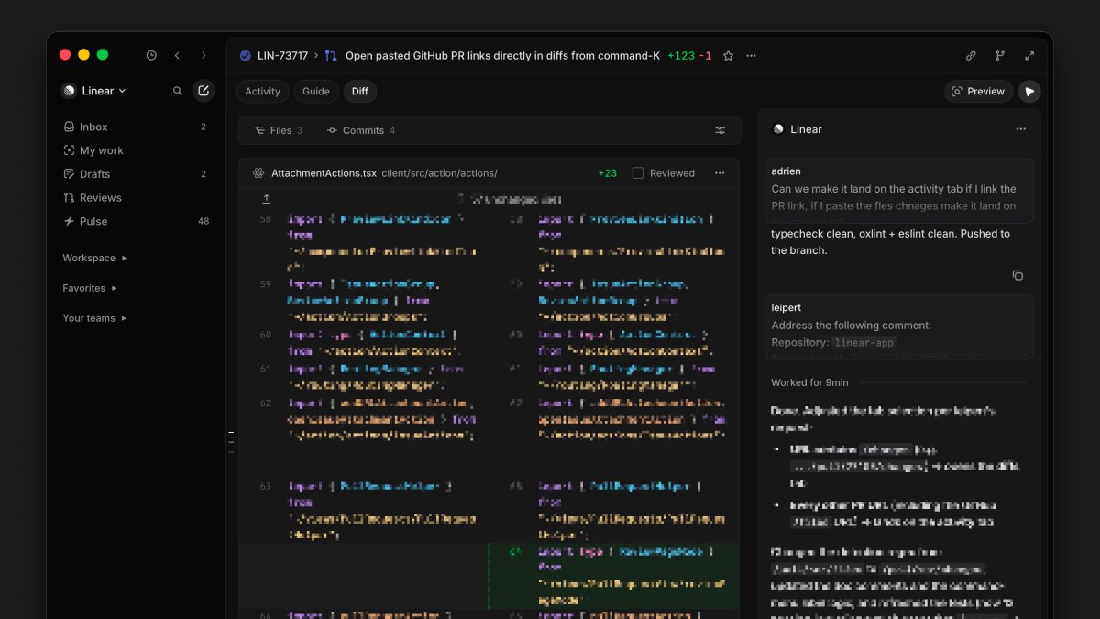Viewport: 1100px width, 619px height.
Task: Click the AttachmentActions.tsx file name
Action: pos(324,173)
